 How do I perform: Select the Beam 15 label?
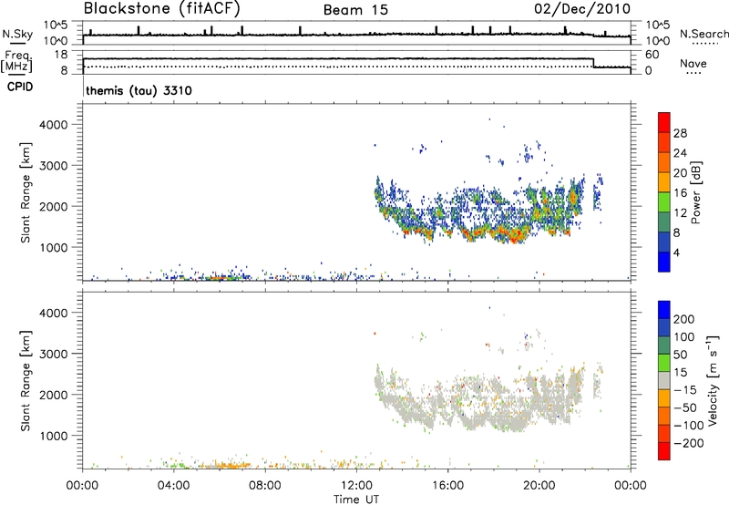(x=355, y=10)
